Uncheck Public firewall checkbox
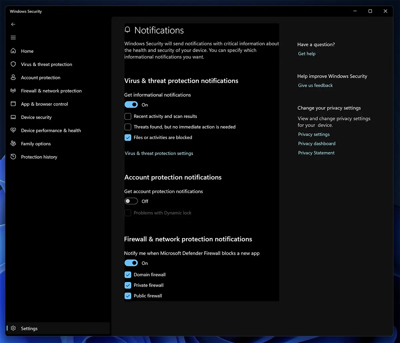Viewport: 400px width, 343px height. 128,296
